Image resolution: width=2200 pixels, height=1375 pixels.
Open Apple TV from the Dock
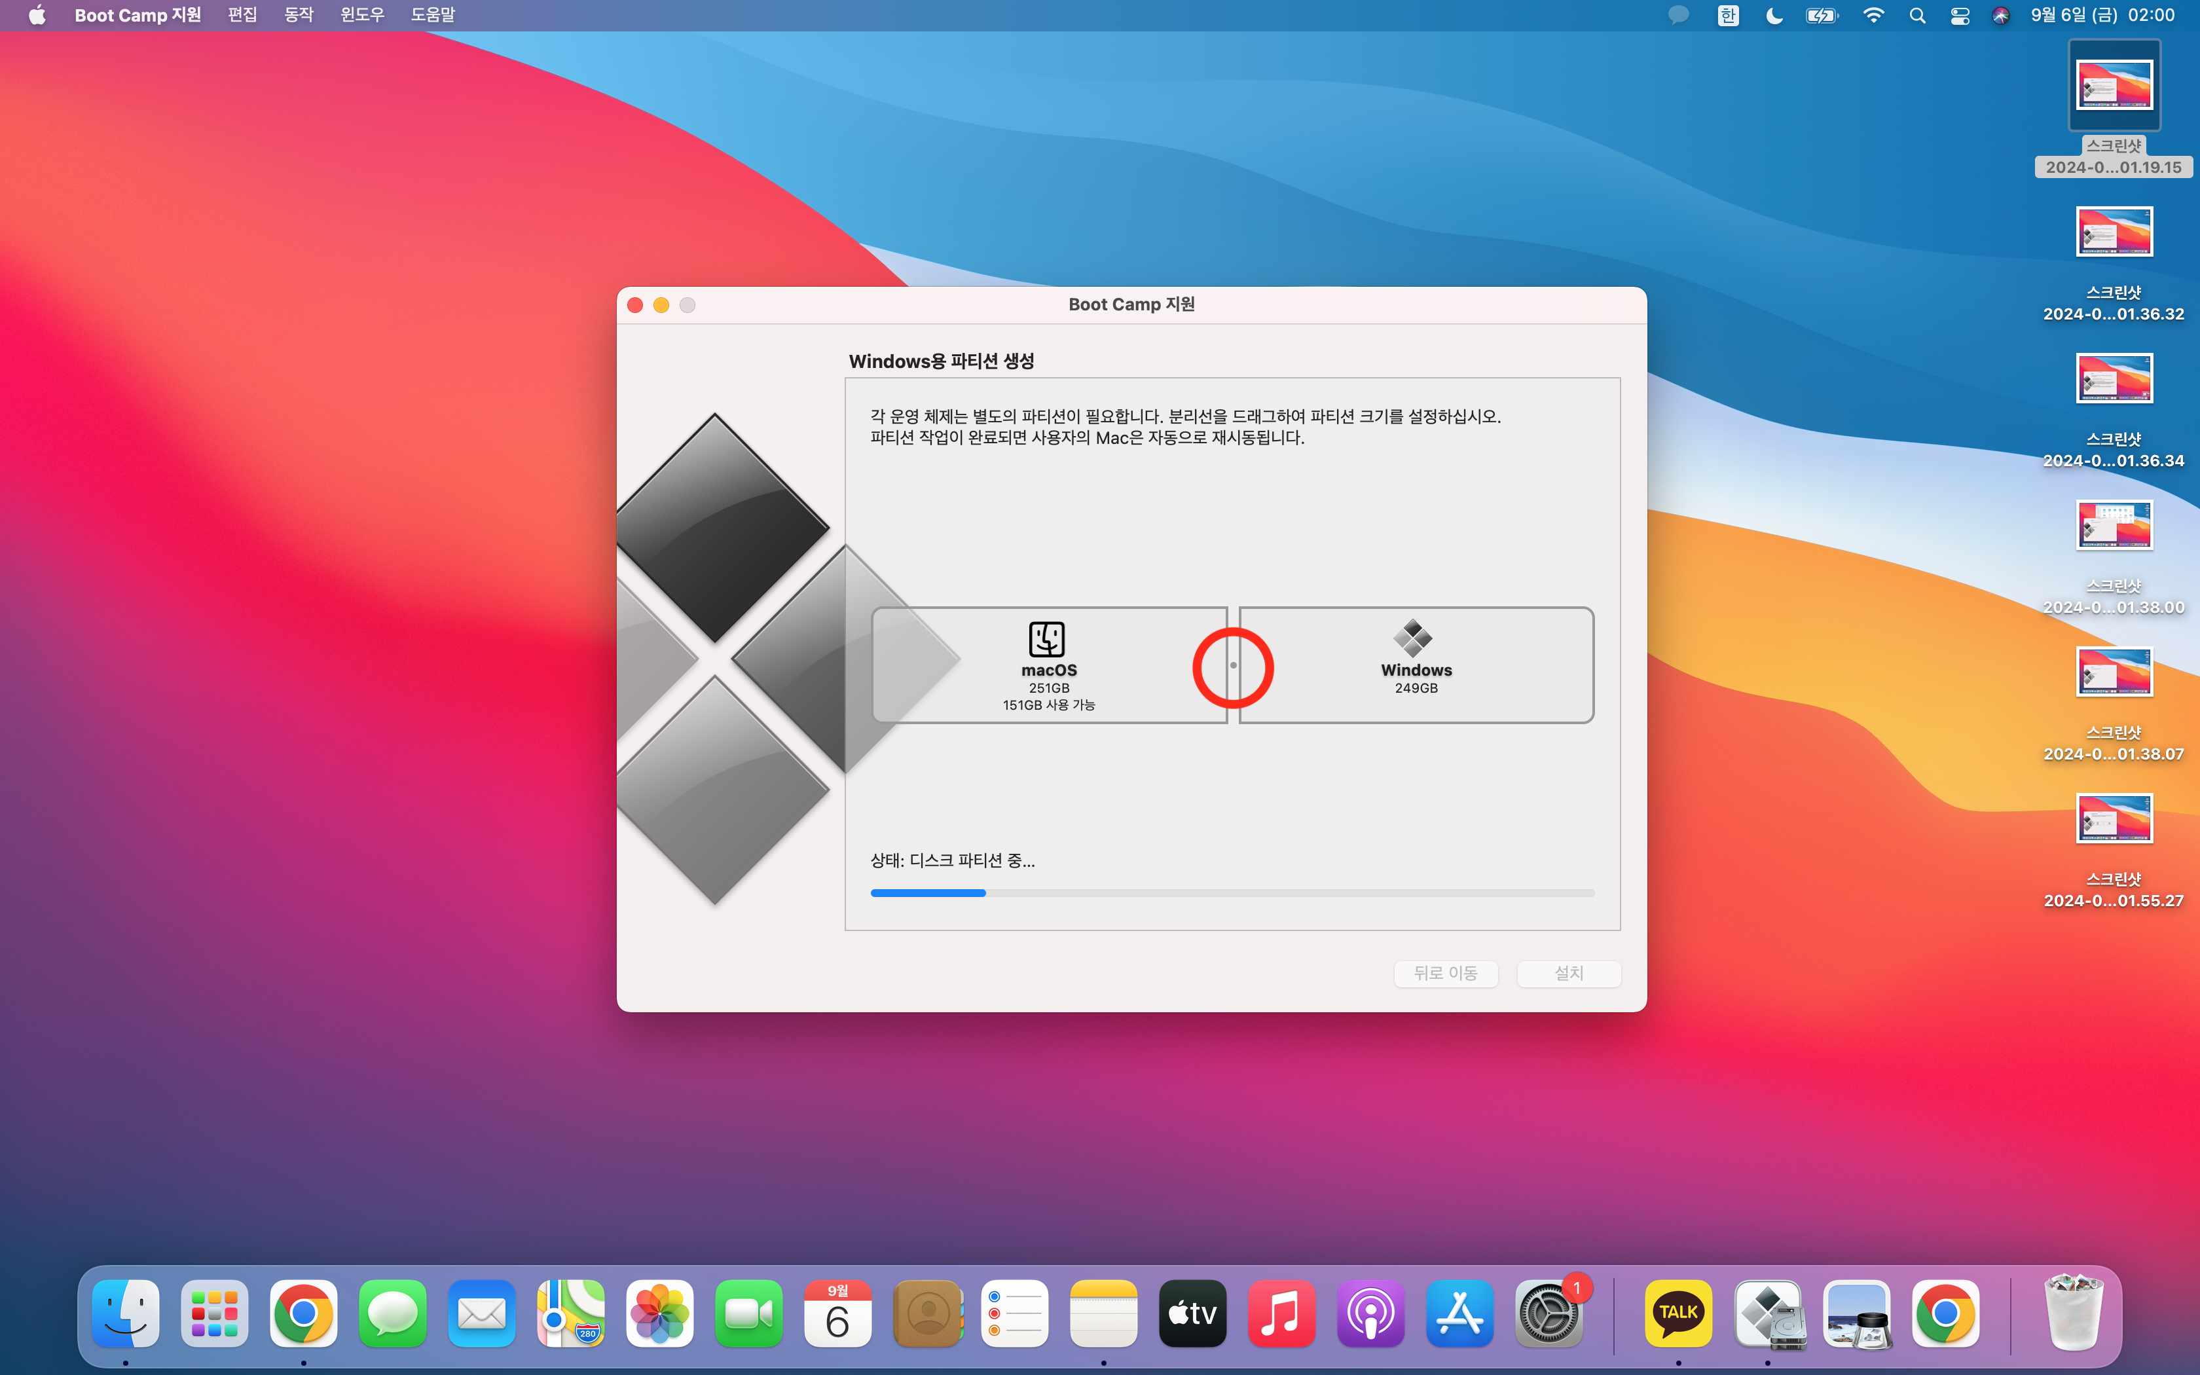point(1193,1313)
